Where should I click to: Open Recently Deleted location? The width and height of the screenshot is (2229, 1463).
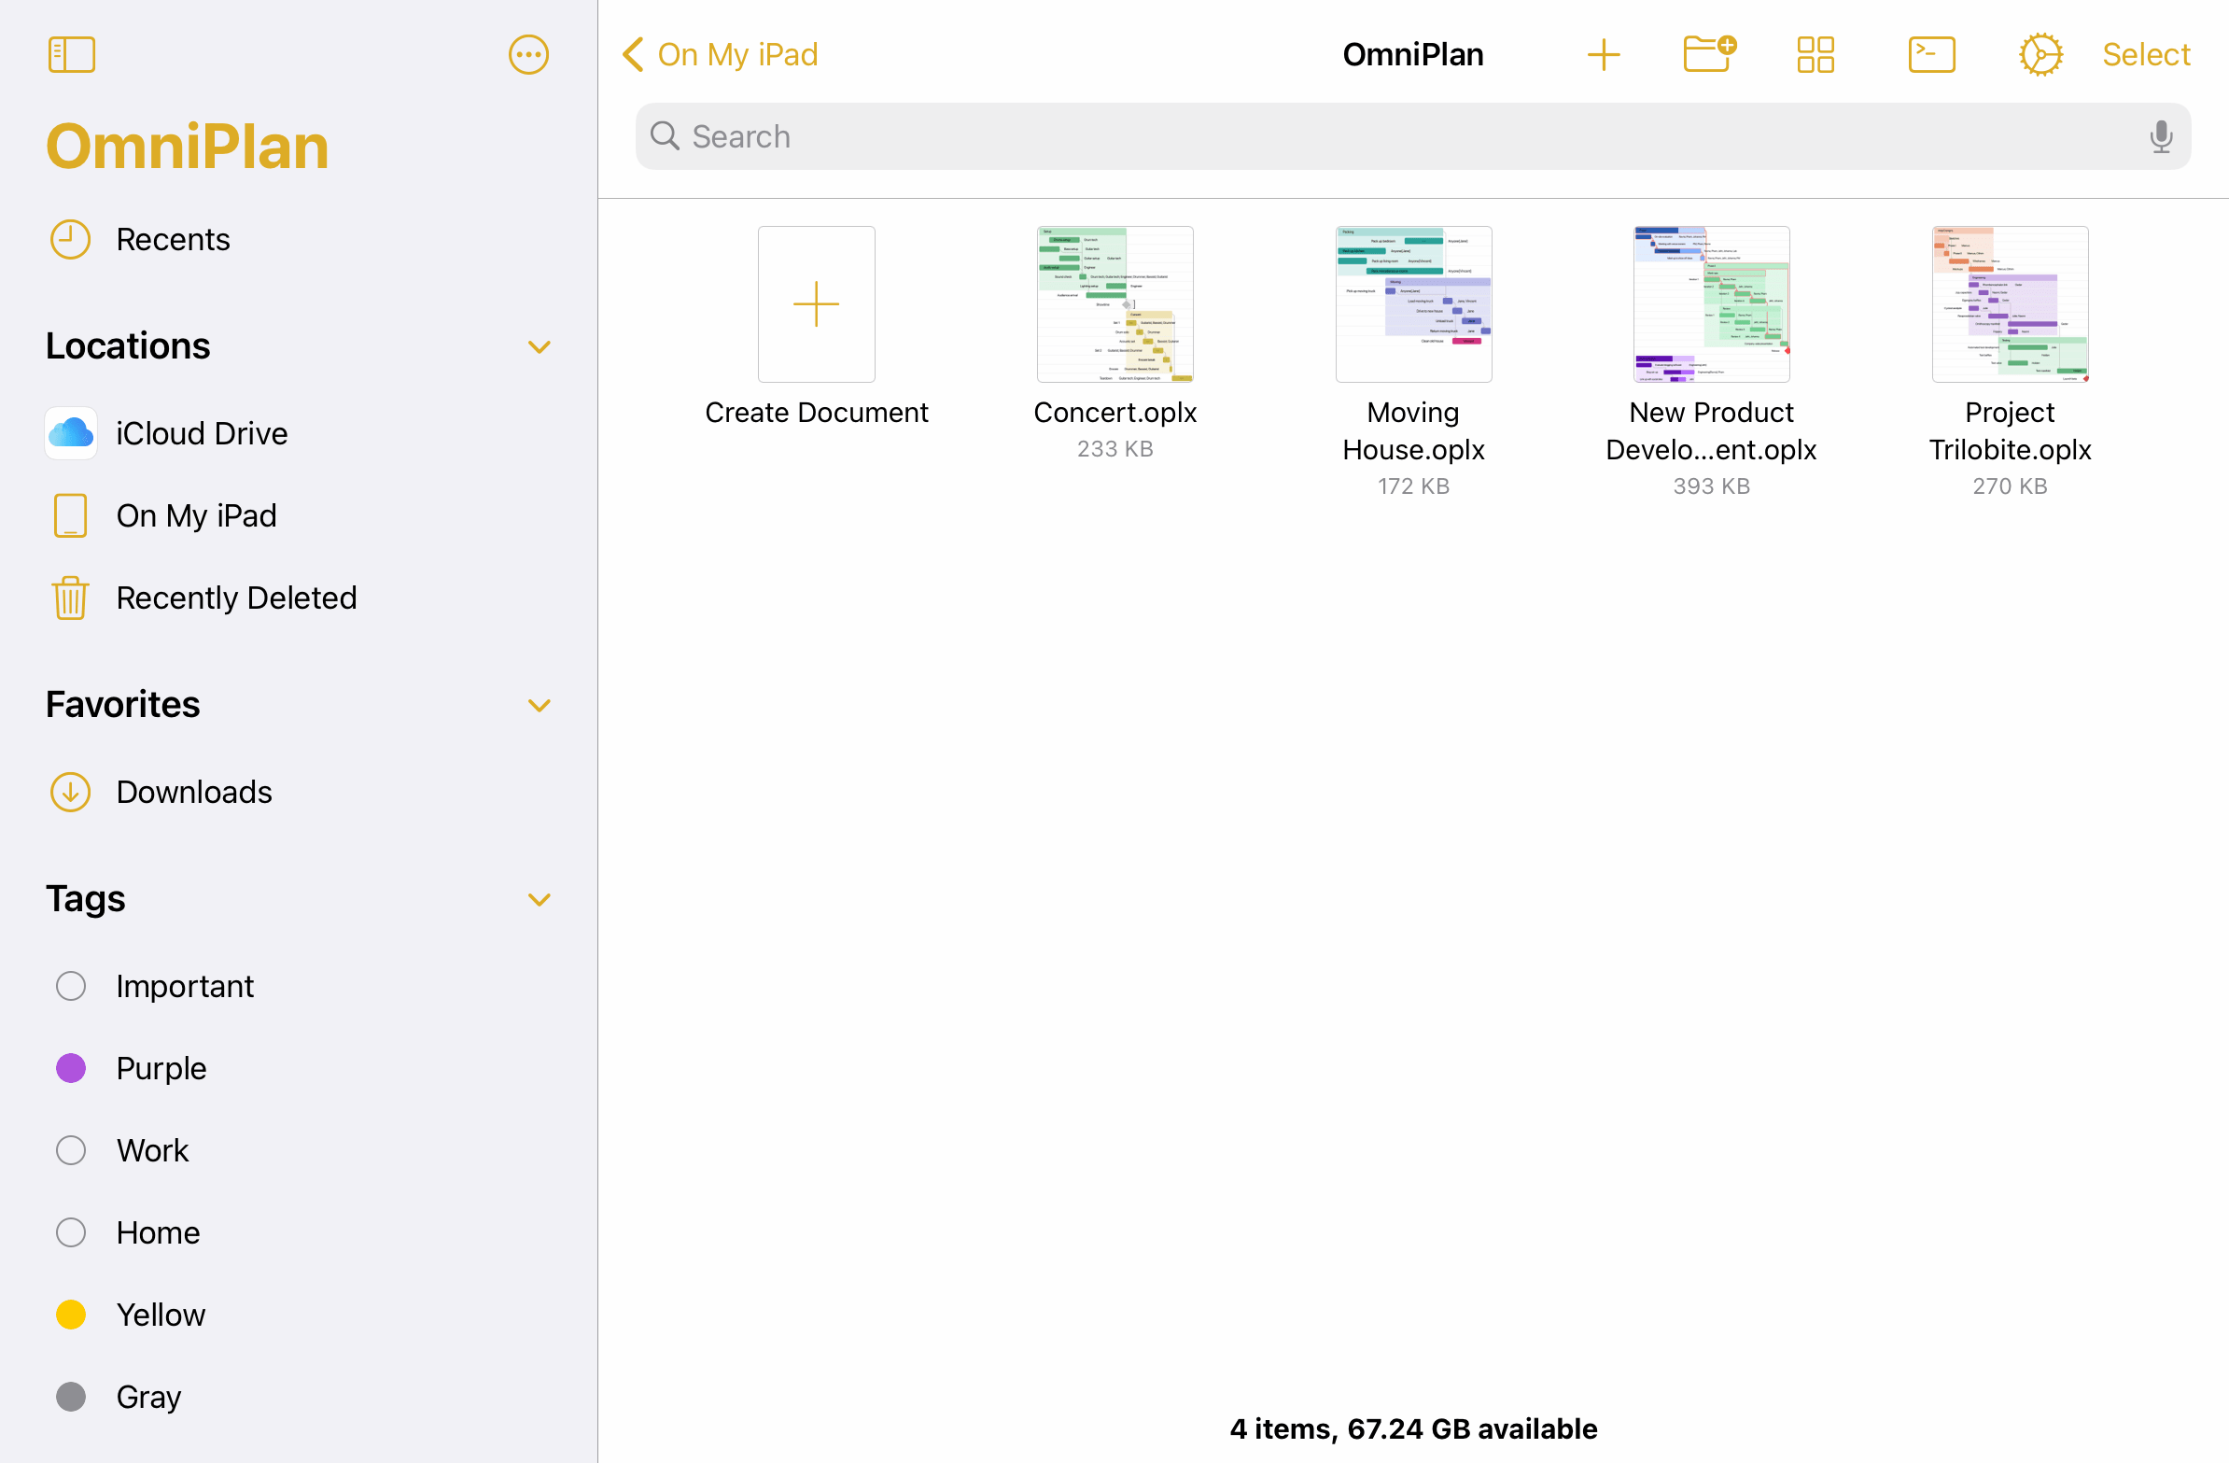click(x=298, y=598)
